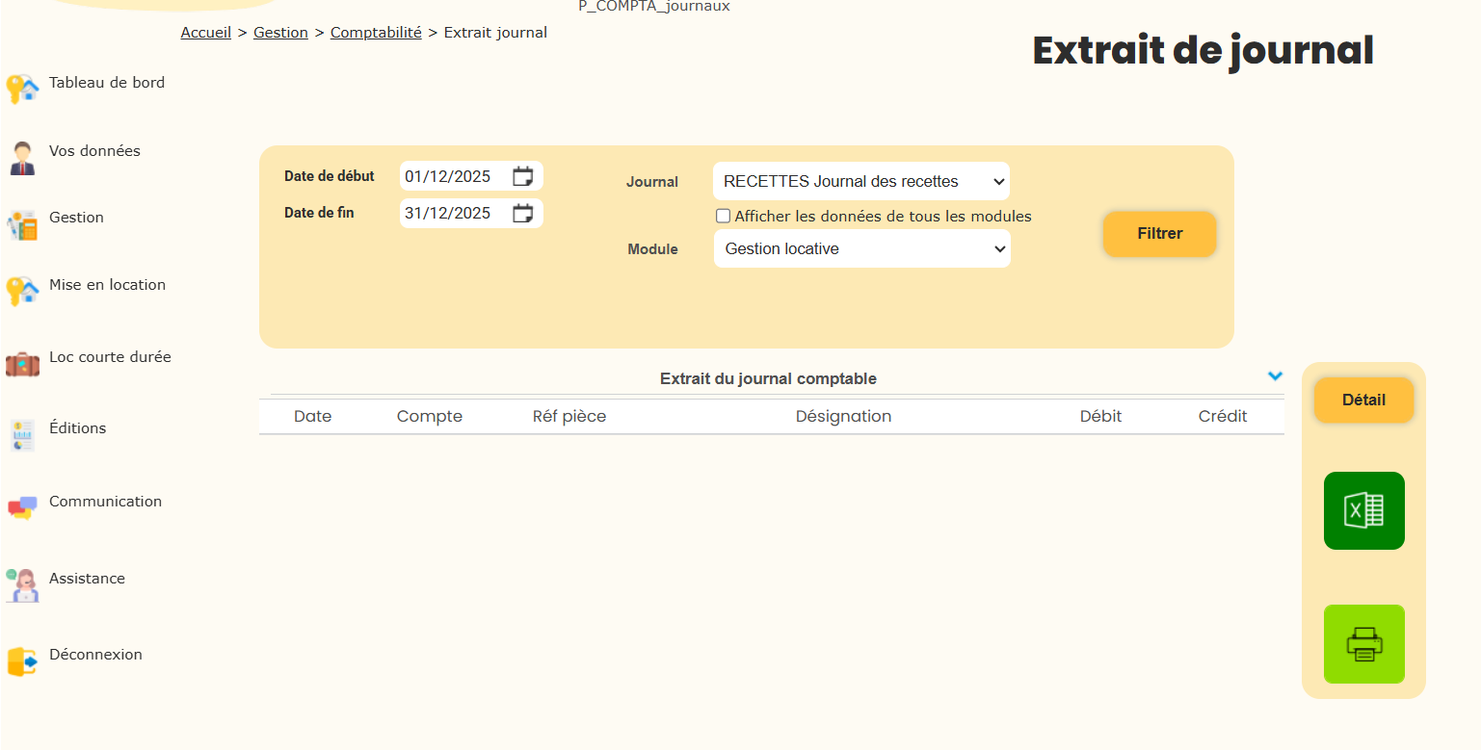Open the Module dropdown list

861,248
